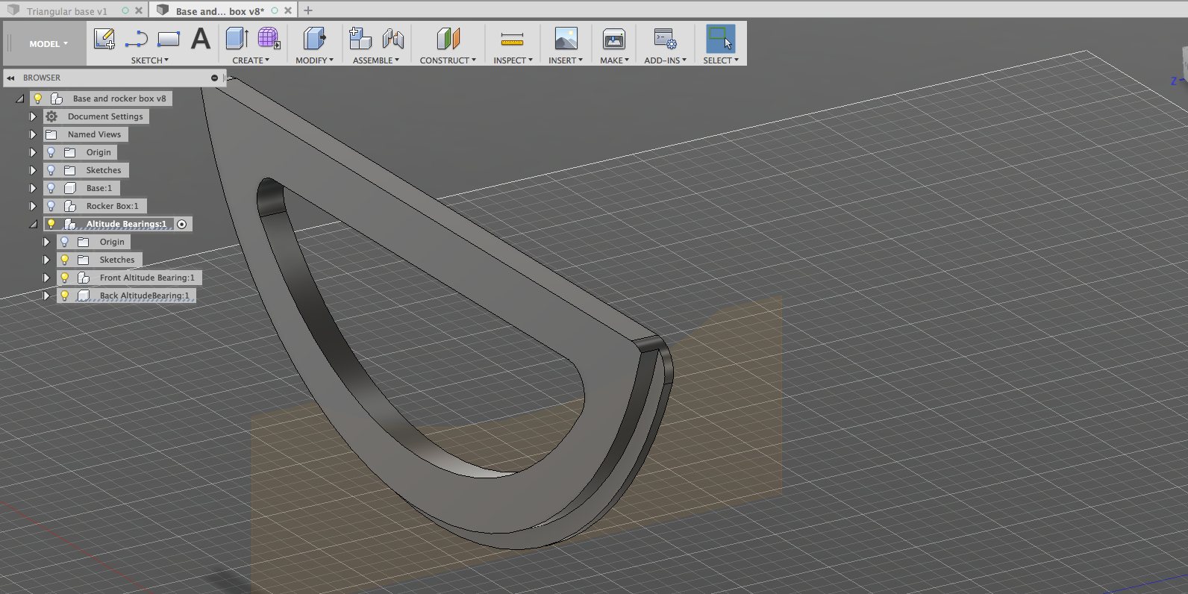The width and height of the screenshot is (1188, 594).
Task: Open the MODIFY menu
Action: click(314, 60)
